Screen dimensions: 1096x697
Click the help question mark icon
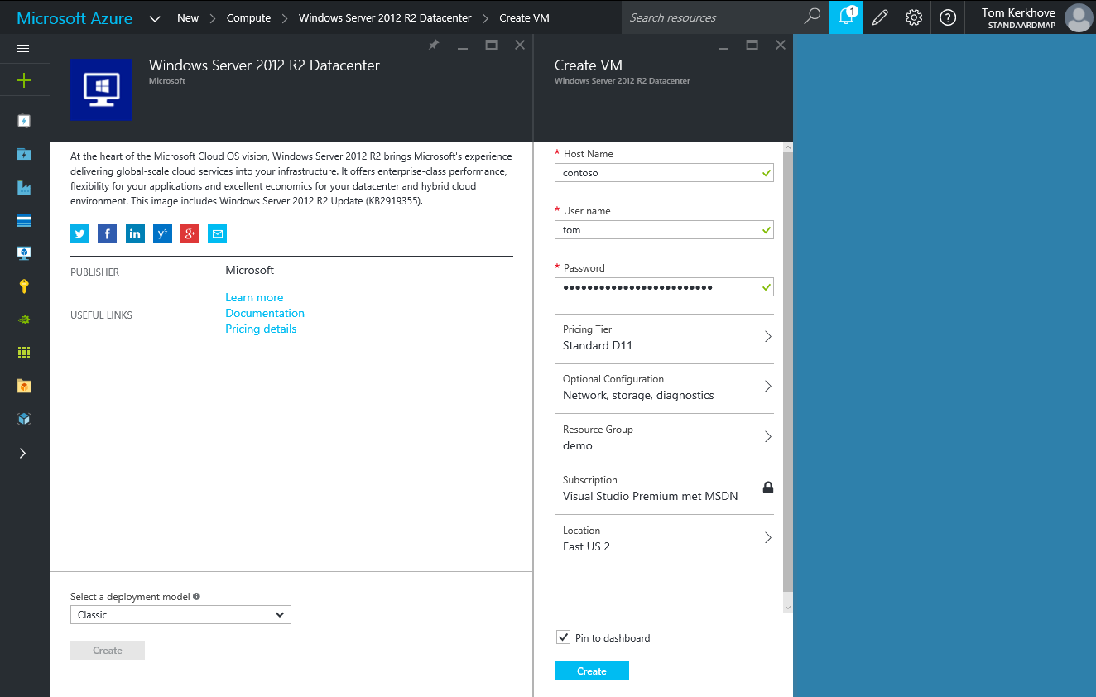[x=947, y=17]
